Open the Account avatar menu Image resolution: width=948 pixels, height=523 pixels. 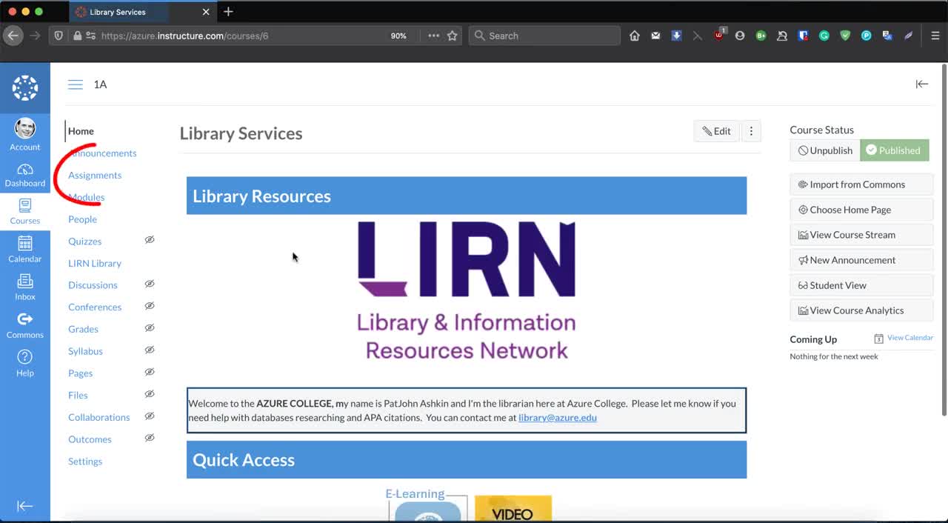[25, 134]
